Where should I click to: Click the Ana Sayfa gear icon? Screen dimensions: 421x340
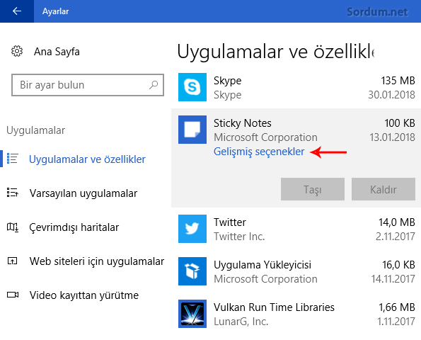[x=17, y=51]
